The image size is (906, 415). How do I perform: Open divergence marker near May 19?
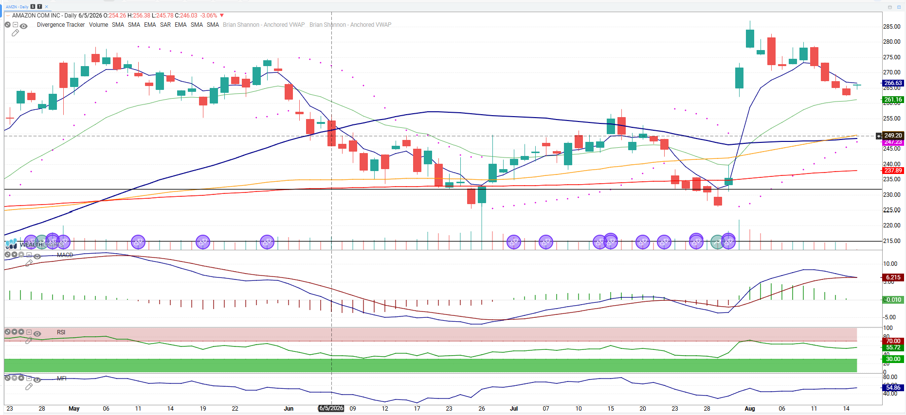pos(202,242)
